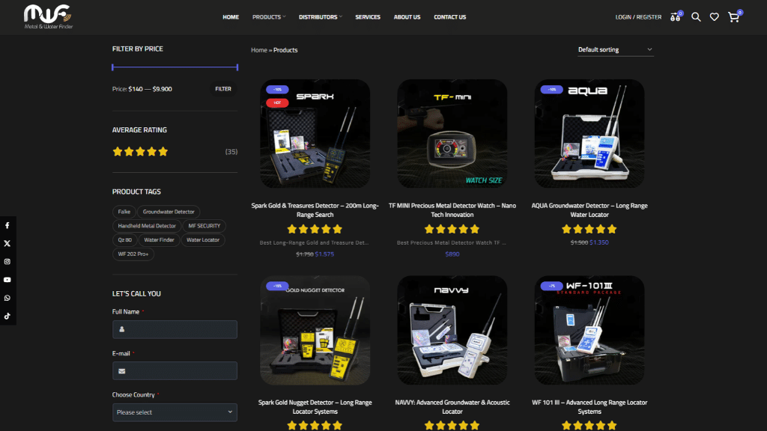
Task: Focus the E-mail input field
Action: tap(175, 371)
